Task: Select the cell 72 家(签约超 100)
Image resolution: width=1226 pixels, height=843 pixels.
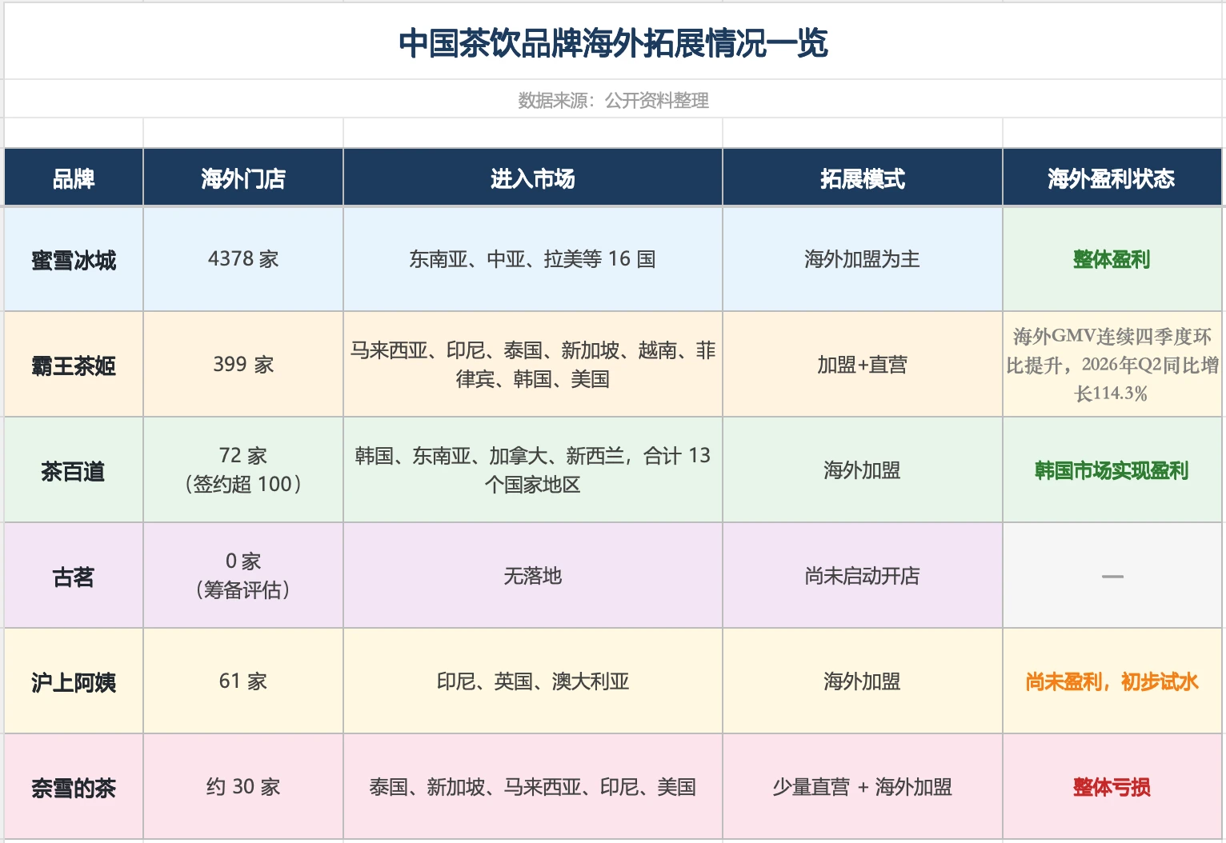Action: (x=243, y=470)
